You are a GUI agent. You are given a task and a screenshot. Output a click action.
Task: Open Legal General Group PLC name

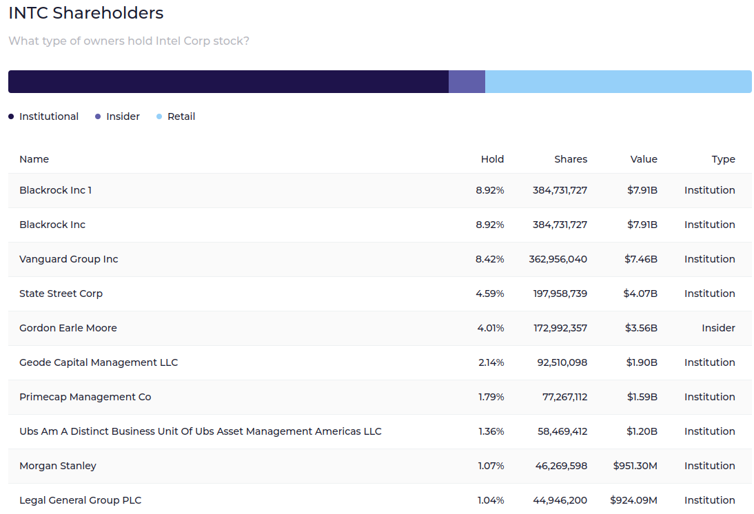[x=81, y=500]
